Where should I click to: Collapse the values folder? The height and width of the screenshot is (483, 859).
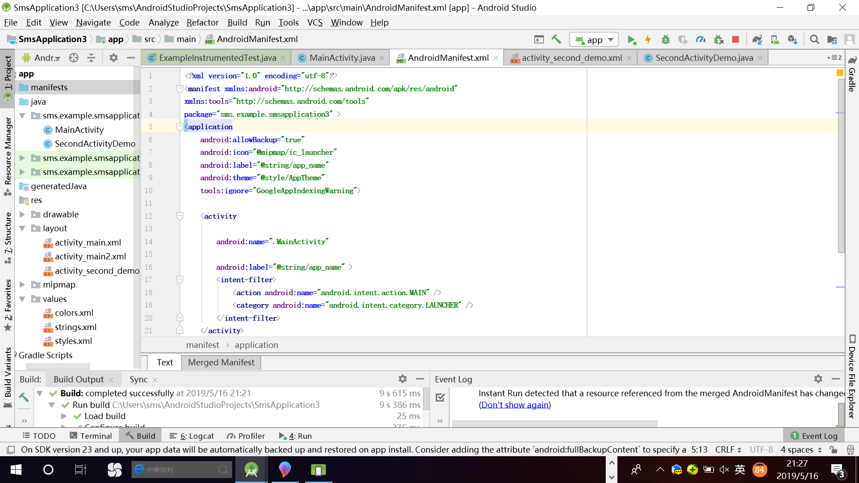click(22, 299)
